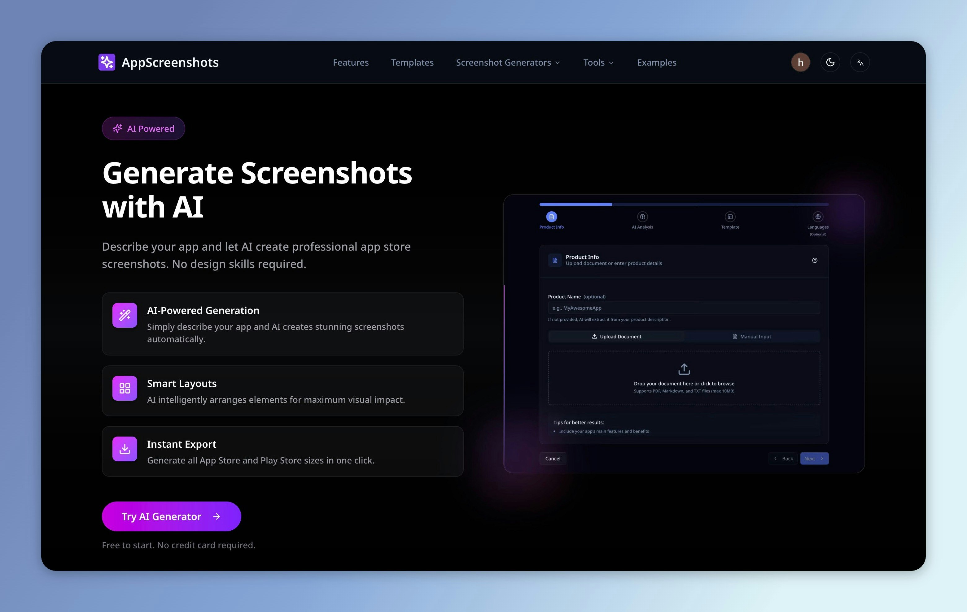Open the Features menu item
Image resolution: width=967 pixels, height=612 pixels.
coord(351,62)
